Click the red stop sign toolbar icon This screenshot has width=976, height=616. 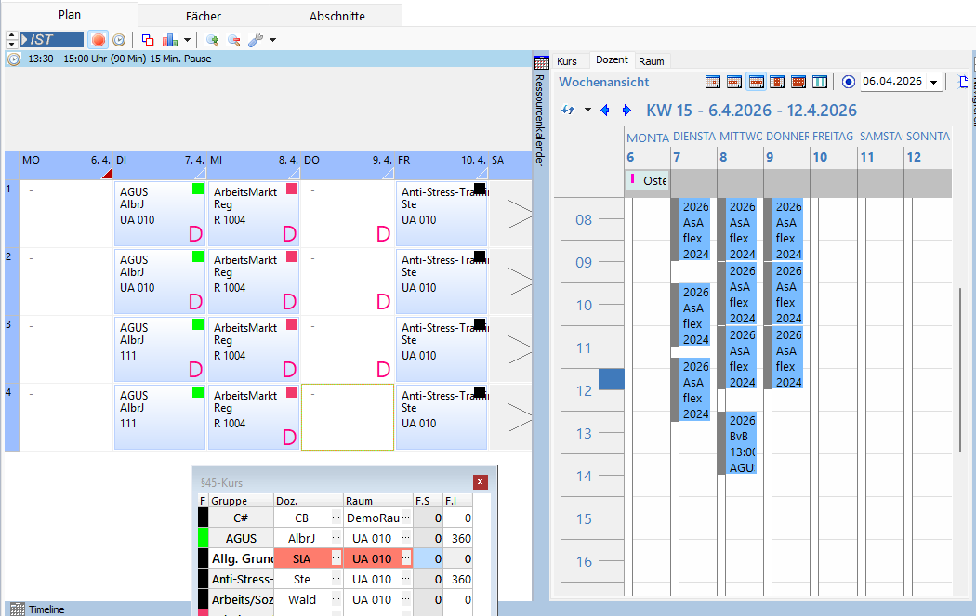pyautogui.click(x=99, y=40)
